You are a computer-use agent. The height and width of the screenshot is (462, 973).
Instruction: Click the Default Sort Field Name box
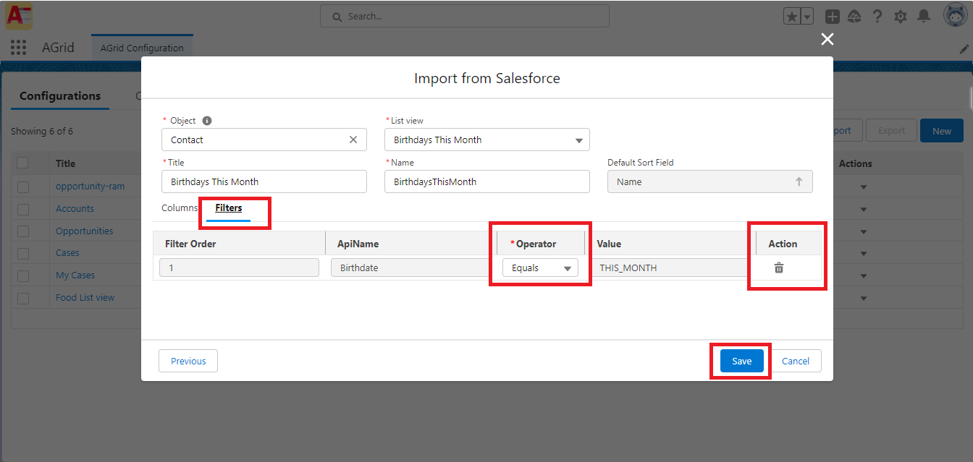pyautogui.click(x=710, y=181)
